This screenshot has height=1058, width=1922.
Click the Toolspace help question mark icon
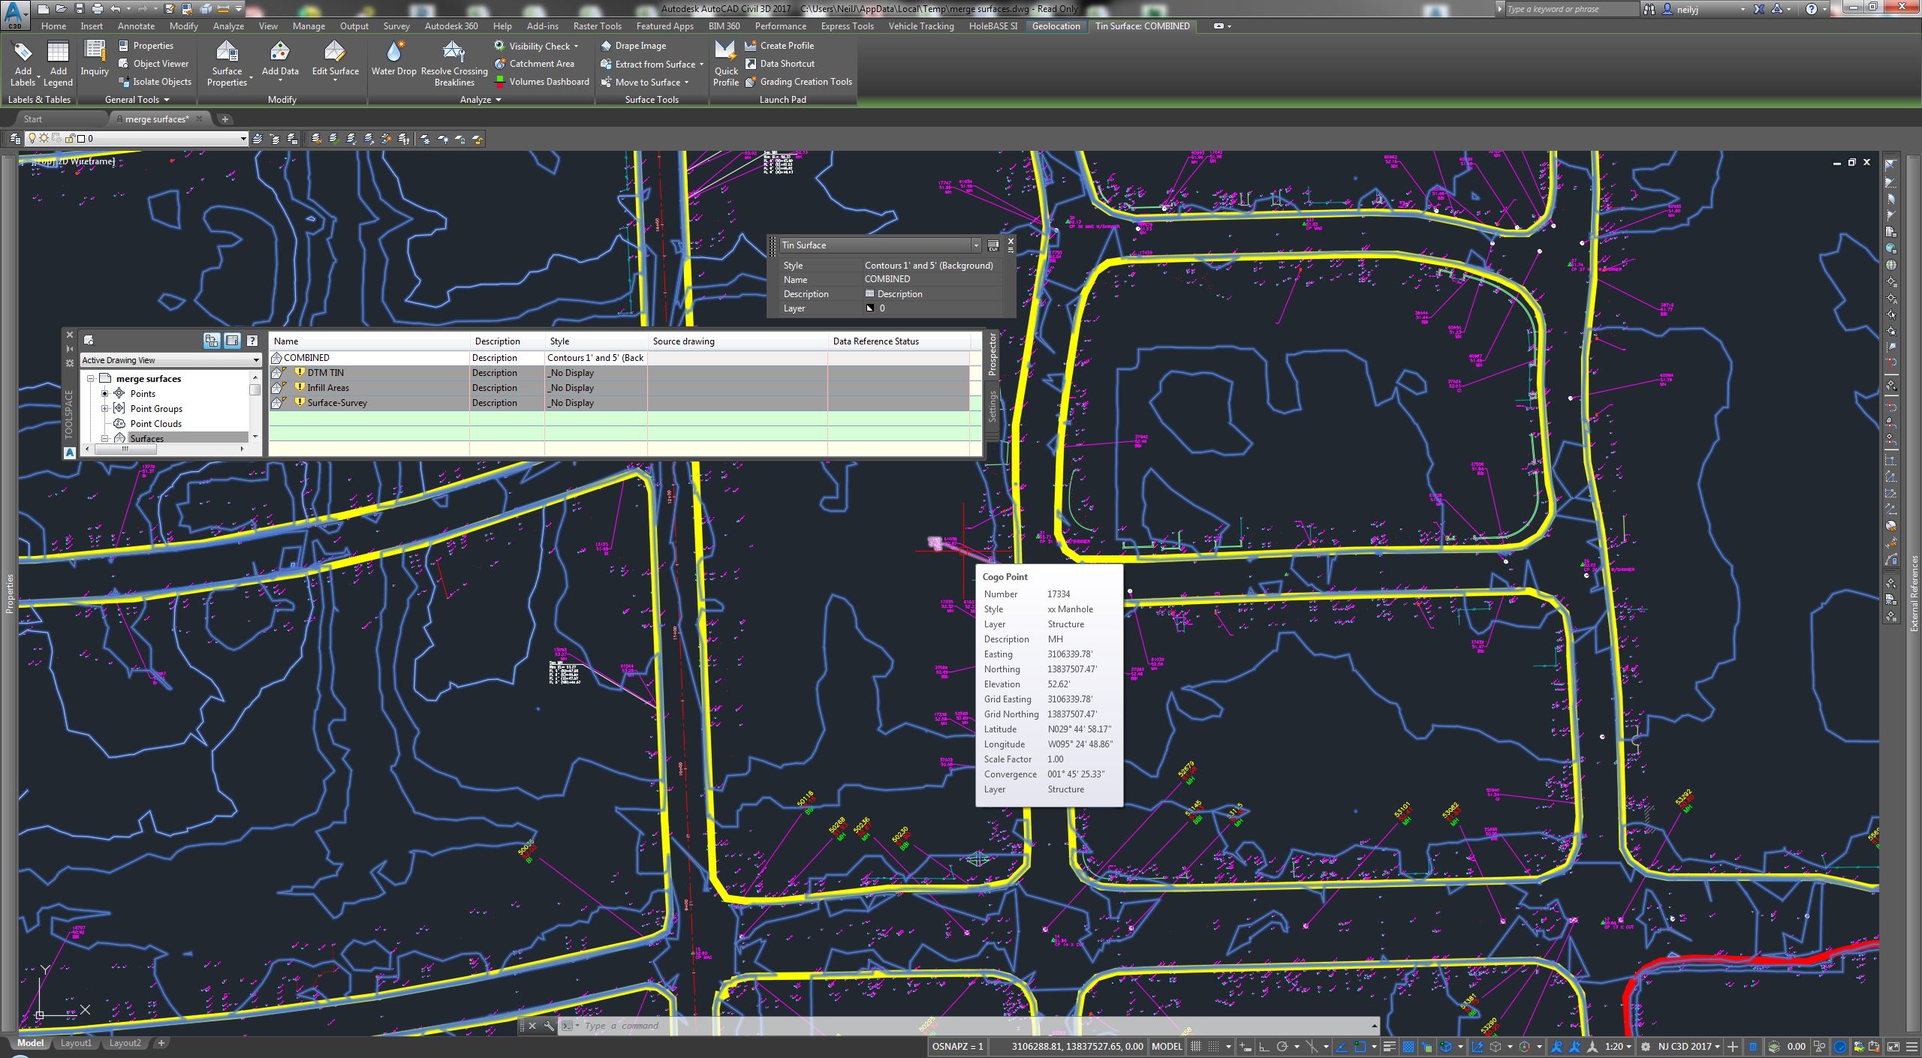point(252,341)
